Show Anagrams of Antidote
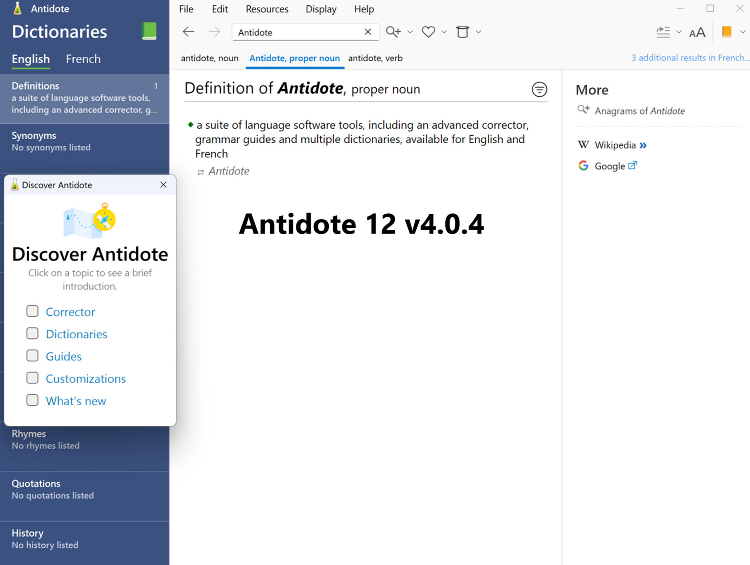The image size is (750, 565). pos(640,110)
